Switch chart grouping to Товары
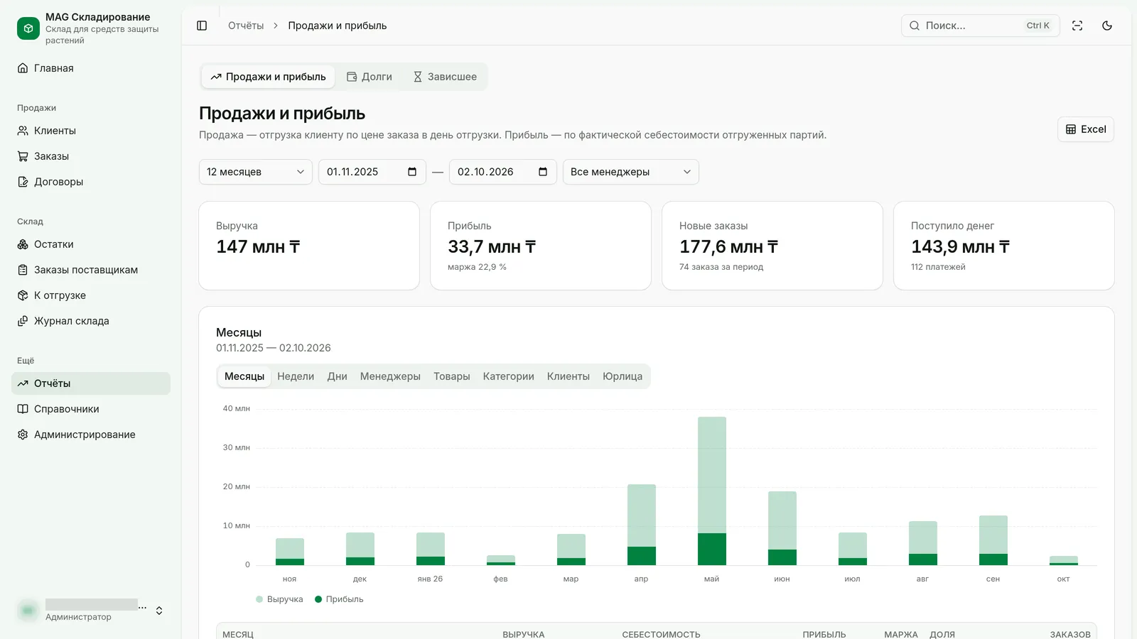 452,376
